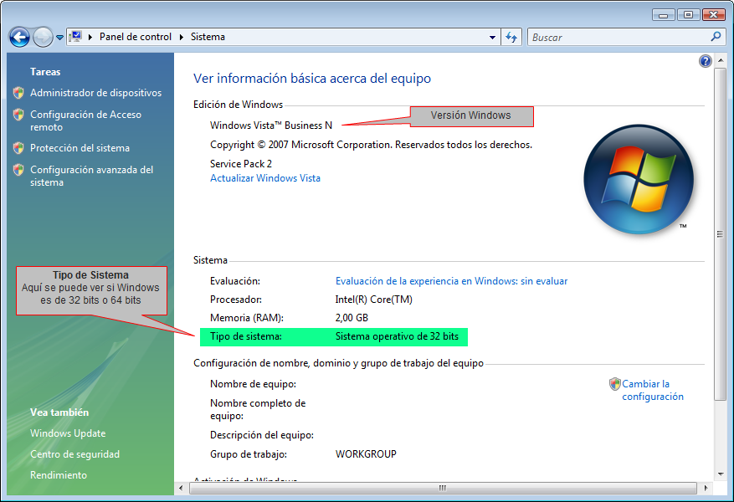
Task: Click Cambiar la configuración link
Action: [x=653, y=390]
